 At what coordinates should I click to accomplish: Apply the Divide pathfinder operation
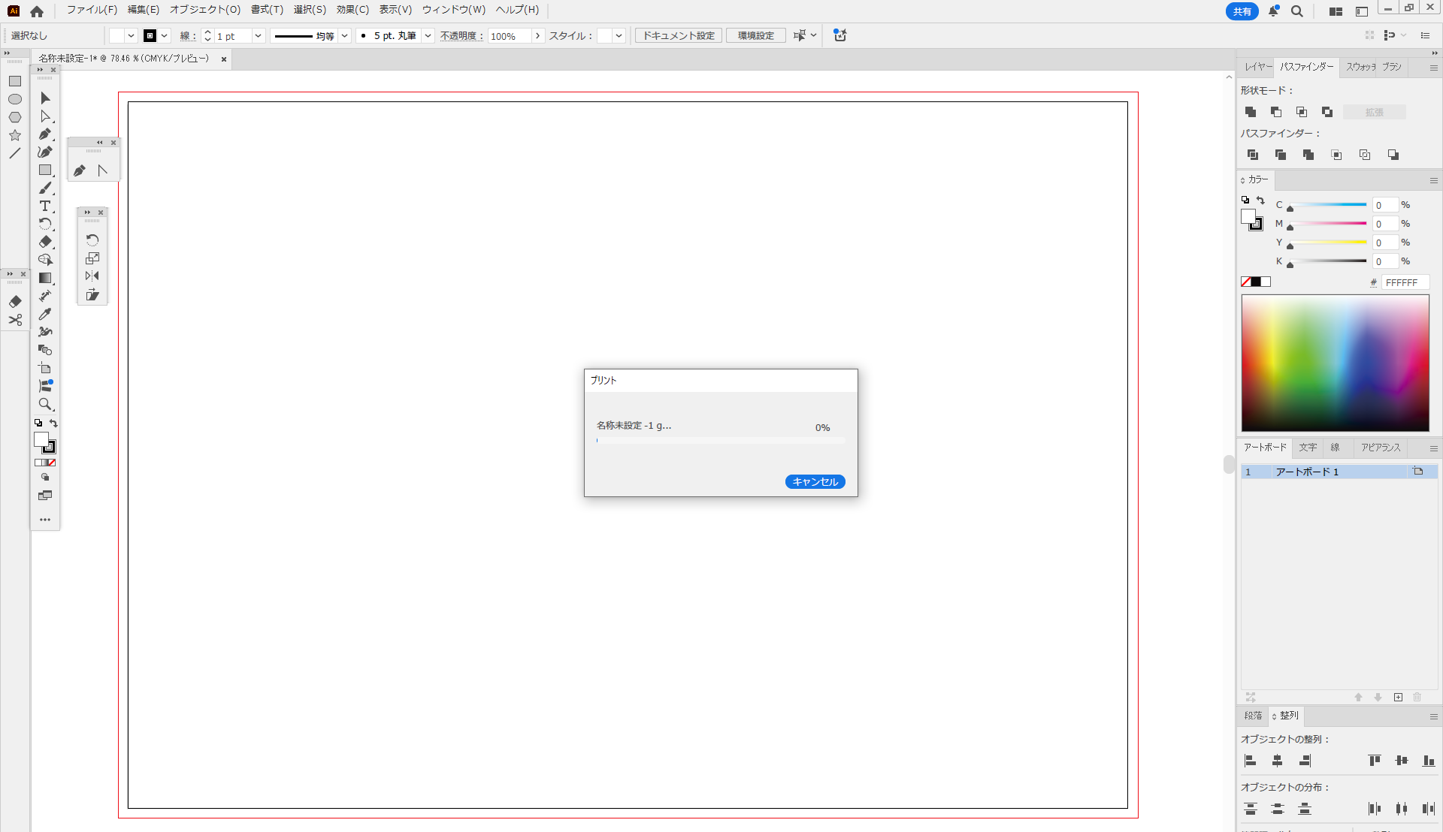(x=1253, y=155)
